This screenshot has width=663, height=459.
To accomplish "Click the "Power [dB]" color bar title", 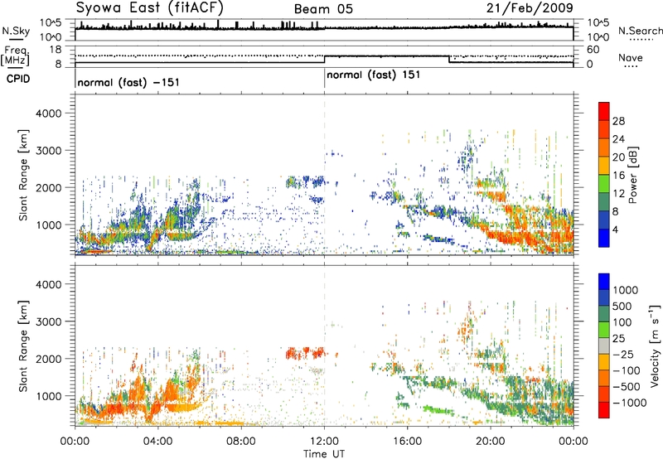I will (x=632, y=175).
